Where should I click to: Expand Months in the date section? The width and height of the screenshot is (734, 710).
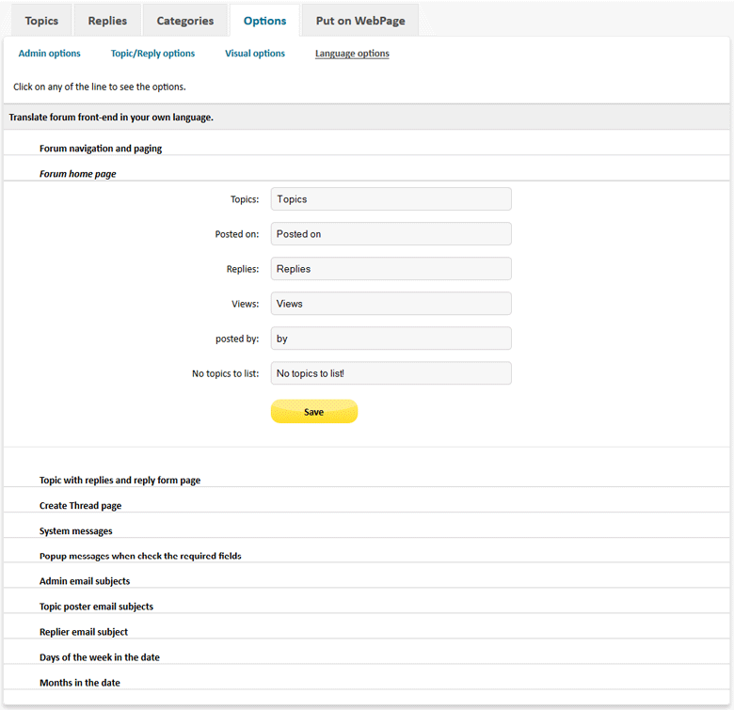pos(80,683)
